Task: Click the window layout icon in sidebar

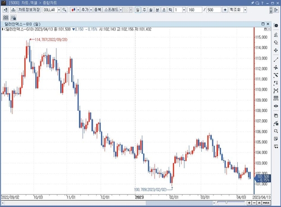Action: coord(276,115)
